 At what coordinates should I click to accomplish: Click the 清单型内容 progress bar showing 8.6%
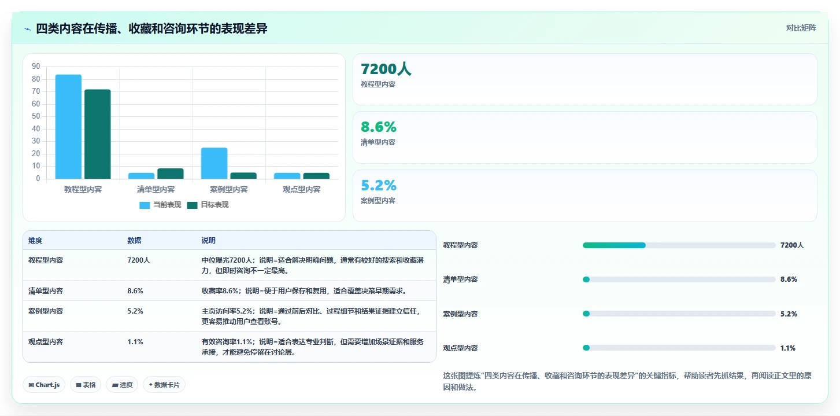[x=679, y=279]
